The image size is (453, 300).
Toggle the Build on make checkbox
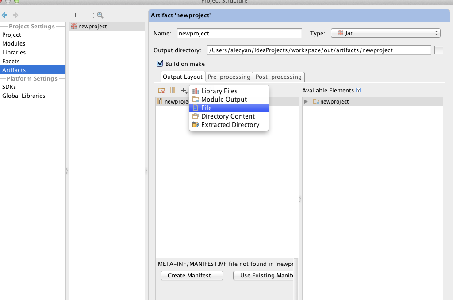click(160, 64)
